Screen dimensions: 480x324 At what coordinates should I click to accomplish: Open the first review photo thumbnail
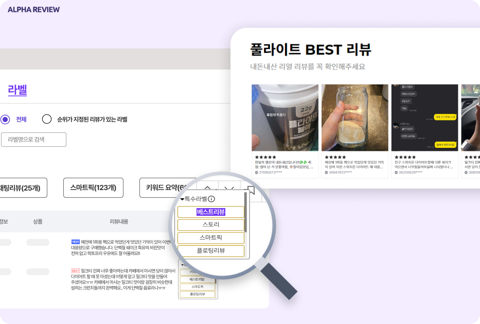285,117
